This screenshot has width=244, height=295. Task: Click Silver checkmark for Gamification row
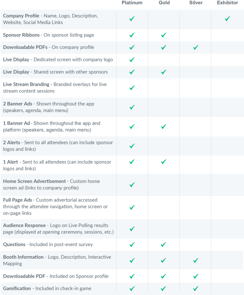196,288
